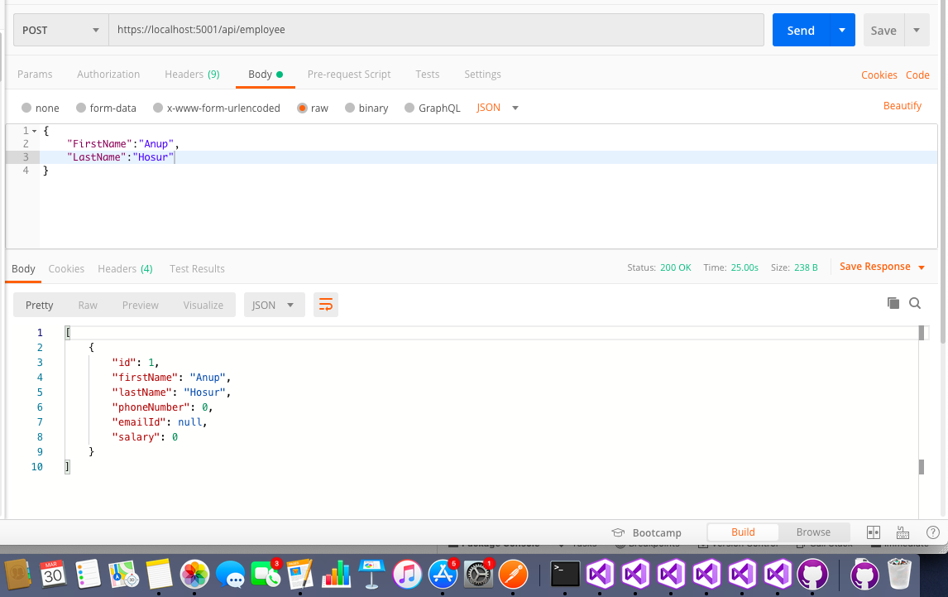The image size is (948, 597).
Task: Open Keynote from the dock
Action: click(x=371, y=574)
